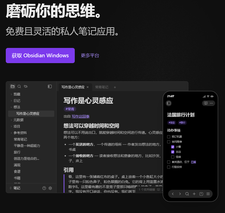Image resolution: width=225 pixels, height=213 pixels.
Task: Expand the 参考资料 folder
Action: tap(11, 133)
